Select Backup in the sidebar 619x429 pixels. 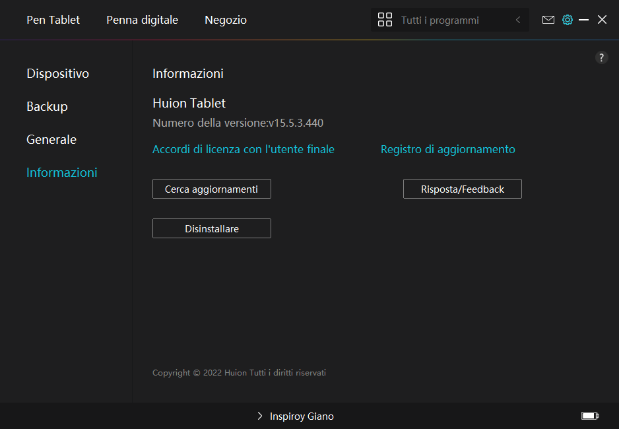click(x=47, y=106)
